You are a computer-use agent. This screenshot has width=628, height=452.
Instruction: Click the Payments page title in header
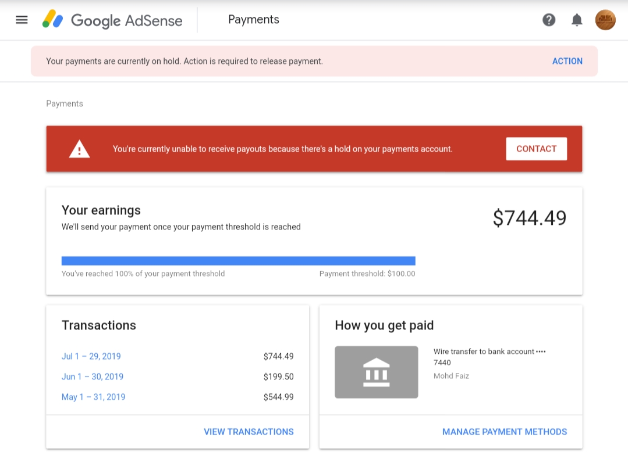click(x=254, y=20)
